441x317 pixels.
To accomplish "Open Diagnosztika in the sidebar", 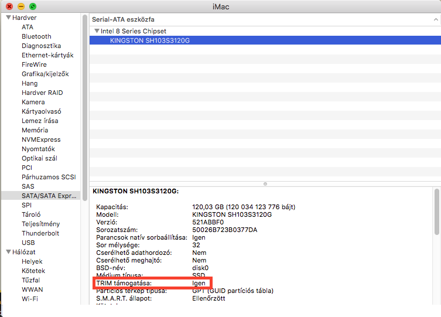I will click(x=42, y=46).
